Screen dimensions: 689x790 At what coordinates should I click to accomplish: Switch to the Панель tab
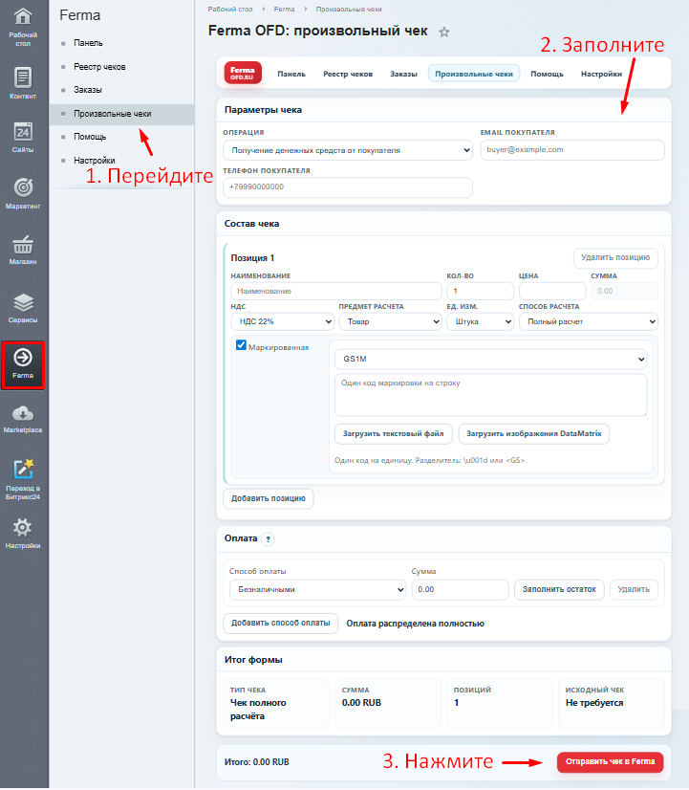pyautogui.click(x=291, y=74)
